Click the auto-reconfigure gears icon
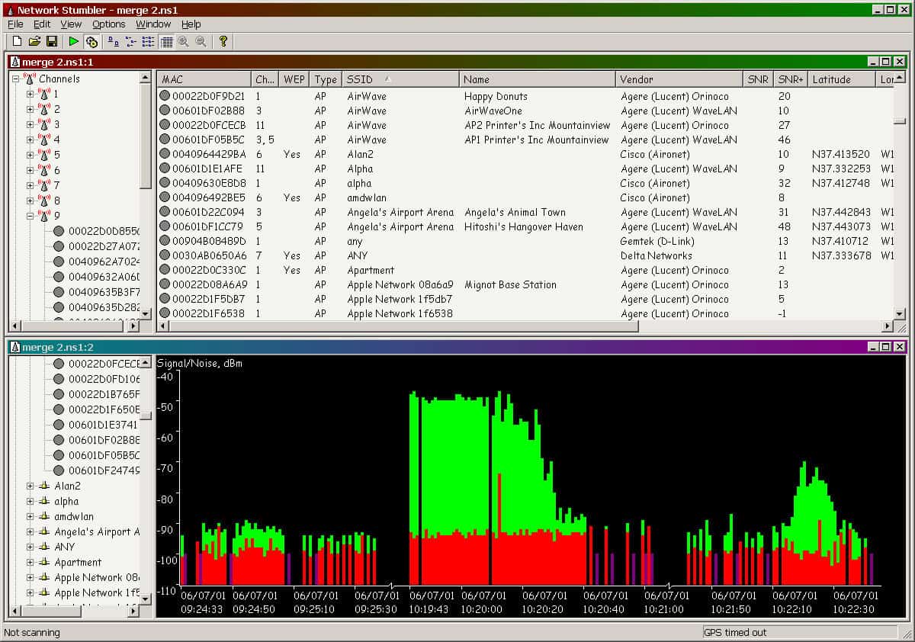 pos(91,42)
